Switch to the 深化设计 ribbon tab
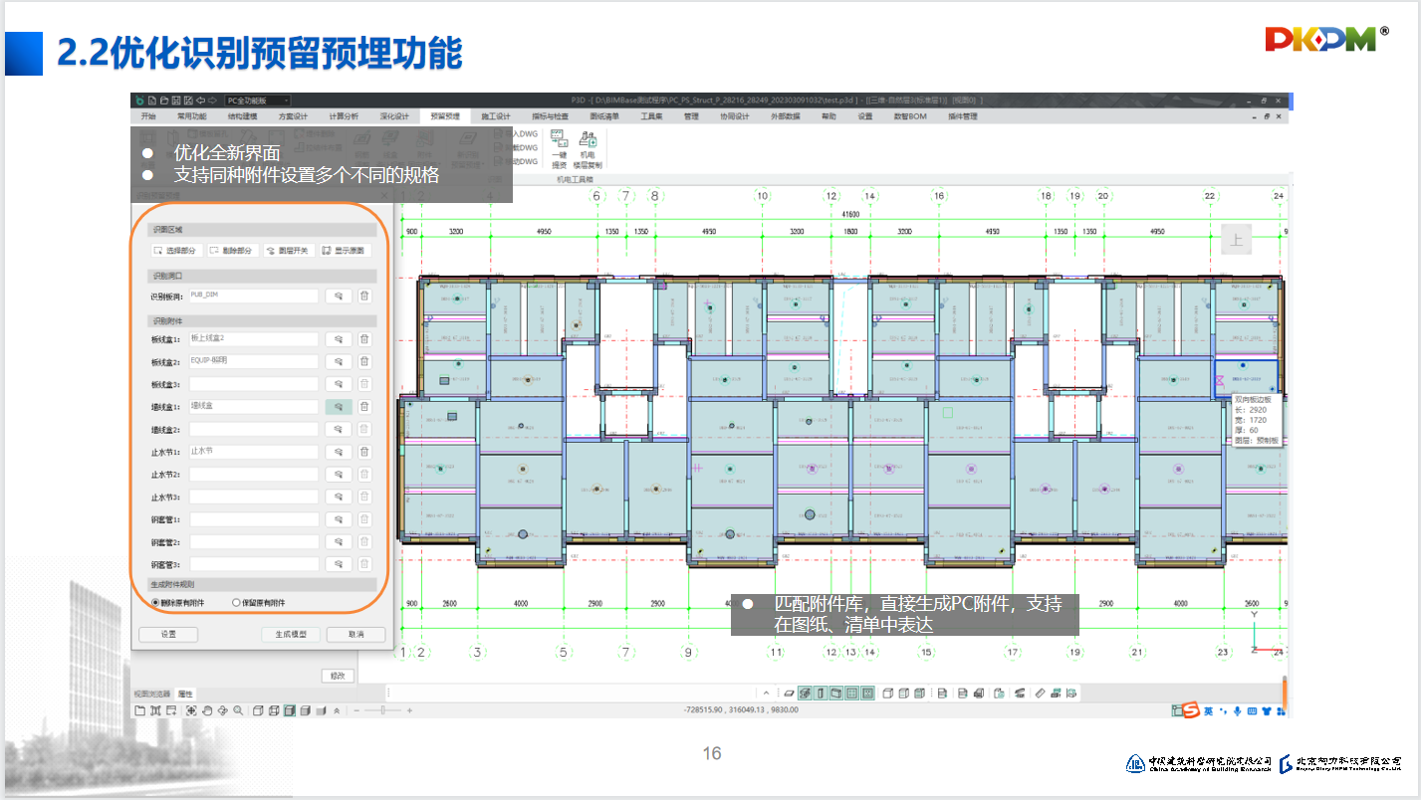This screenshot has width=1421, height=800. [x=394, y=116]
